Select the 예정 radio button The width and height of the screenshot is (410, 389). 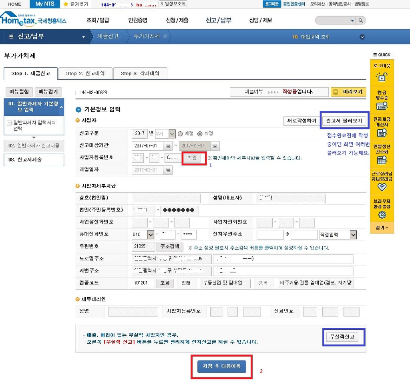180,134
